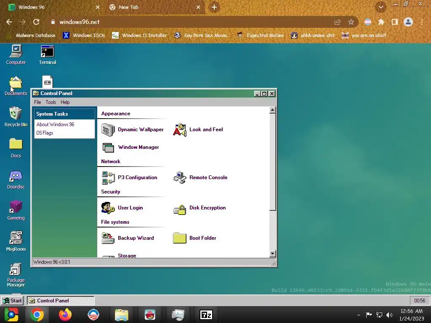This screenshot has width=431, height=323.
Task: Open Help menu in Control Panel
Action: coord(65,102)
